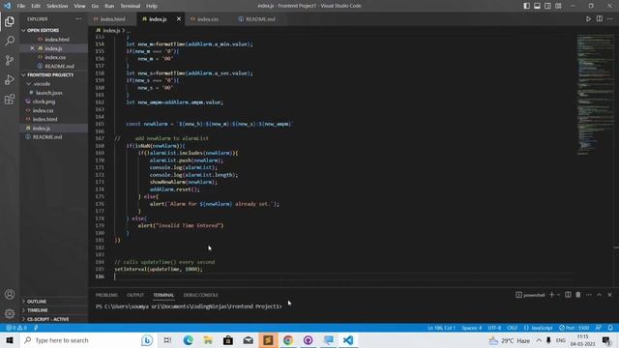This screenshot has height=348, width=619.
Task: Open errors and warnings status indicator
Action: coord(16,328)
